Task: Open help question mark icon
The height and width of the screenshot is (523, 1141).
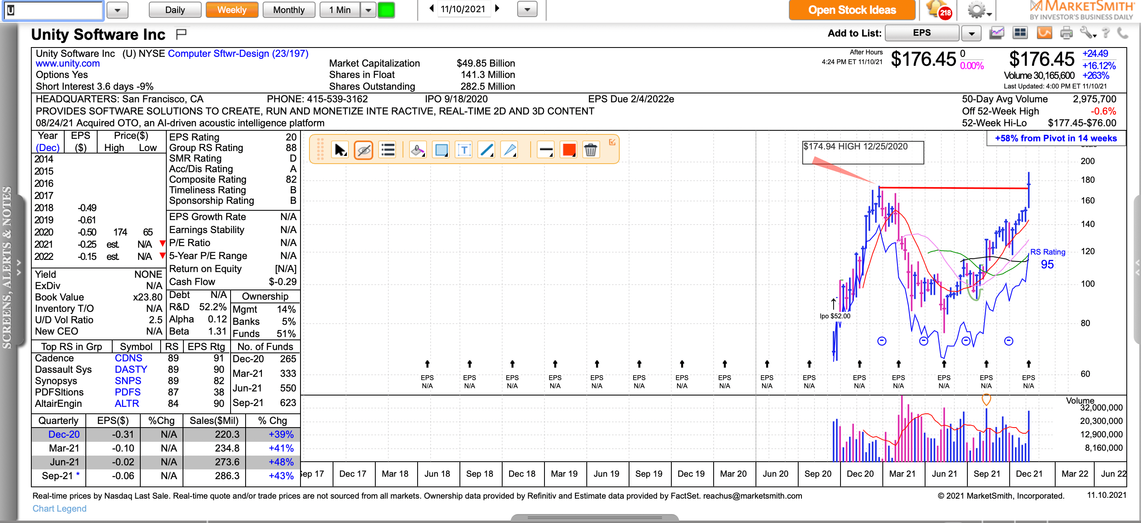Action: coord(1106,33)
